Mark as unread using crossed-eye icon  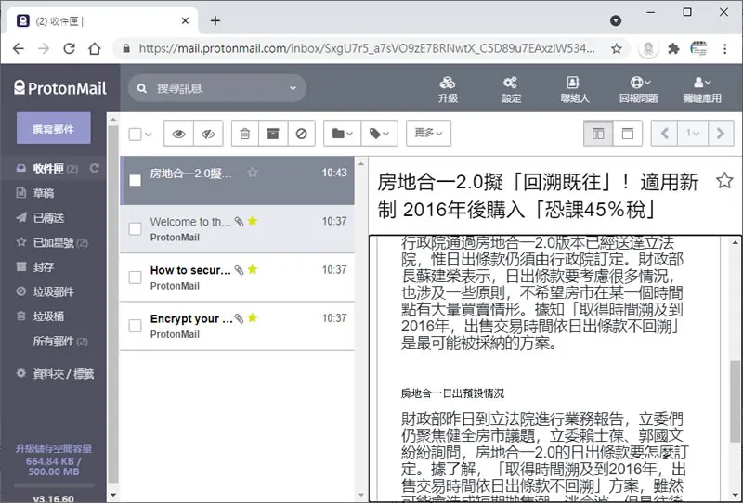pos(208,134)
